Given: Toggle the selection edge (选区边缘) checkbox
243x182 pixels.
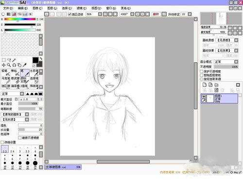Looking at the screenshot, I should click(69, 14).
